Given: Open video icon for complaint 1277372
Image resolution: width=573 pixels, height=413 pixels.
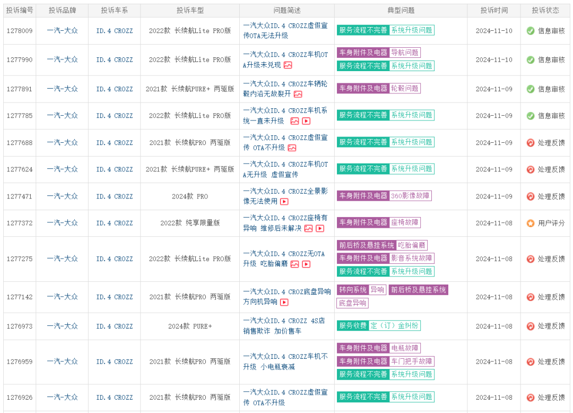Looking at the screenshot, I should [320, 228].
